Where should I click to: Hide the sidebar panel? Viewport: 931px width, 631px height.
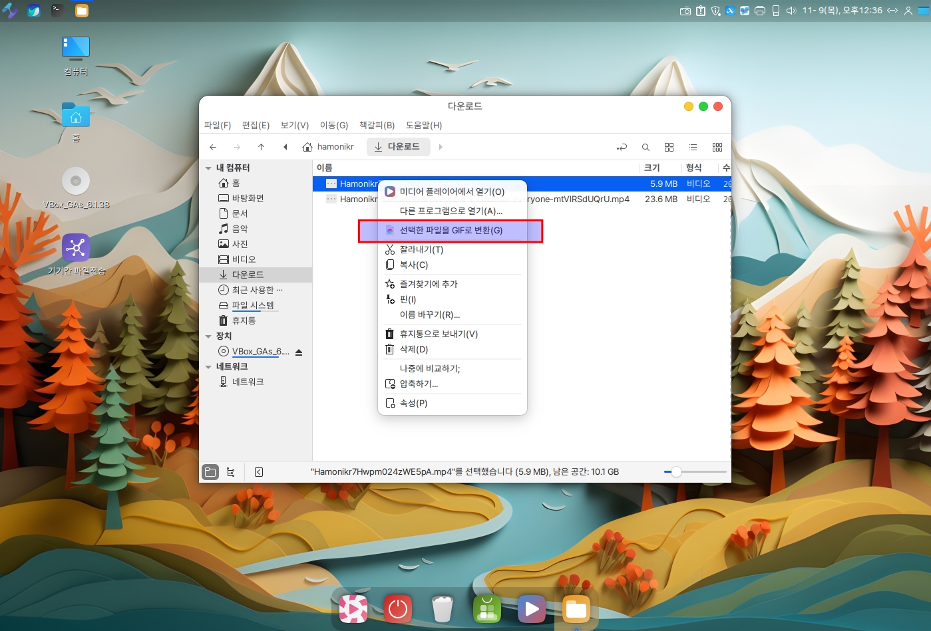[x=259, y=472]
